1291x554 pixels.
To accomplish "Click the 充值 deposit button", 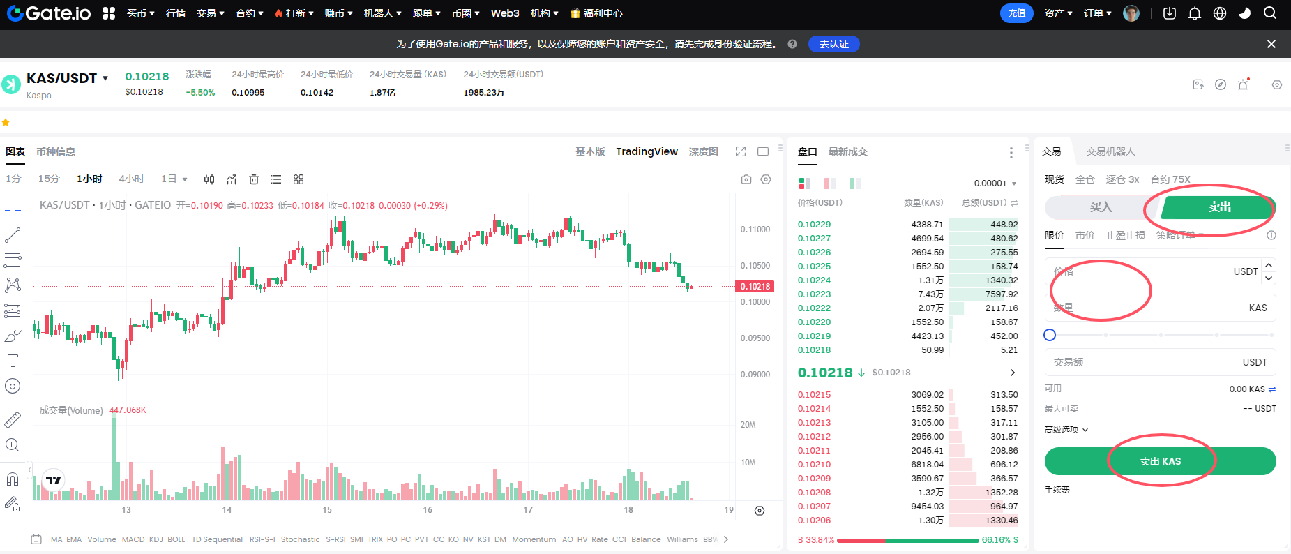I will click(1017, 13).
